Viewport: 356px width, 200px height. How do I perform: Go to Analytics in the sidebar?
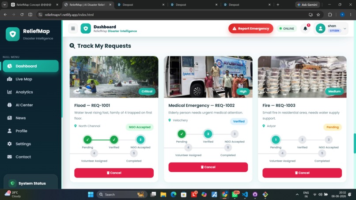coord(30,92)
